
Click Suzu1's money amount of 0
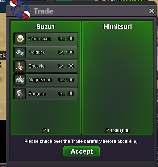tap(46, 130)
